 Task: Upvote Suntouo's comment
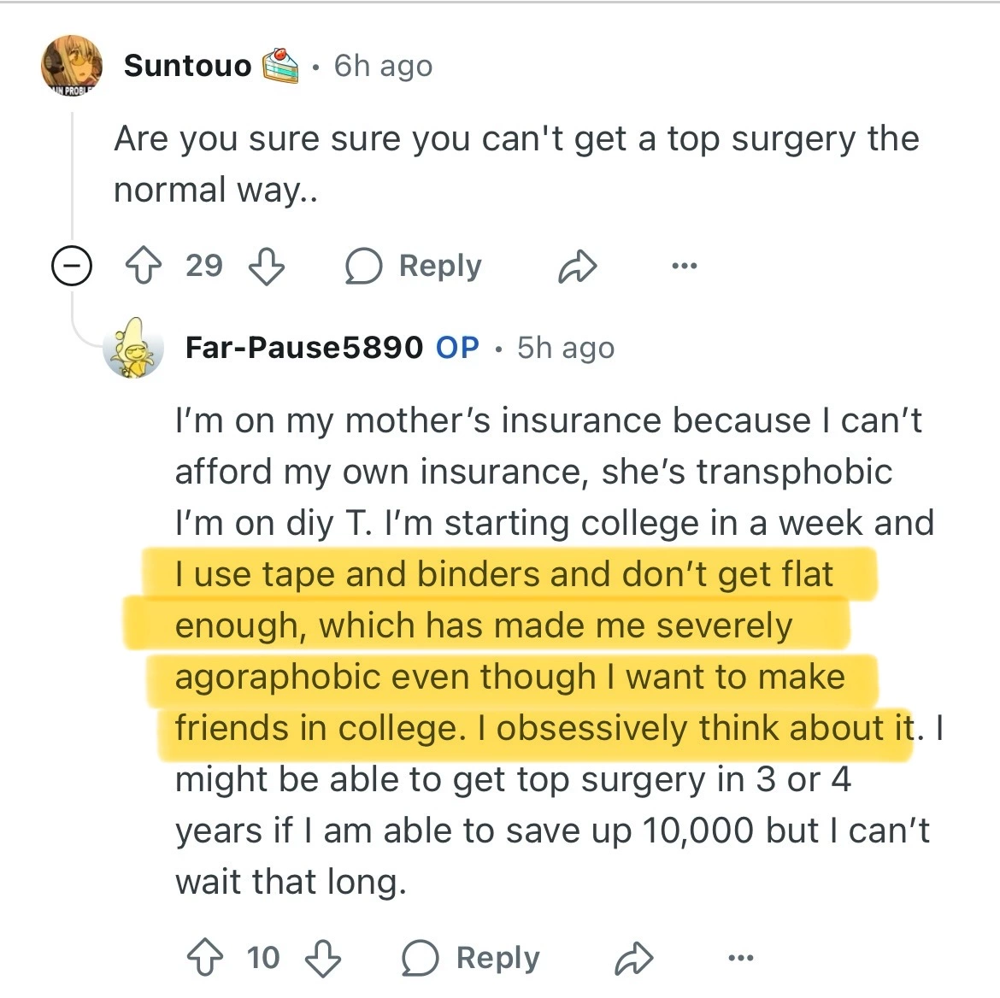143,267
